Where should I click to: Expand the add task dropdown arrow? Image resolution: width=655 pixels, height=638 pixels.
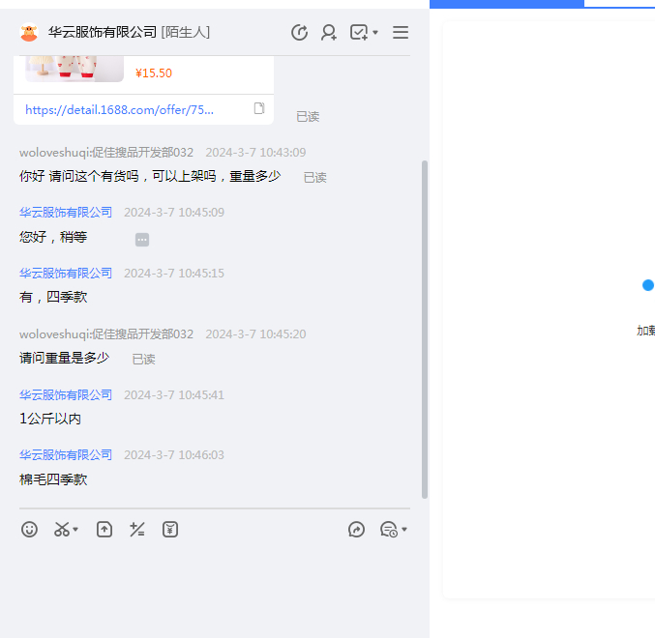pyautogui.click(x=375, y=33)
